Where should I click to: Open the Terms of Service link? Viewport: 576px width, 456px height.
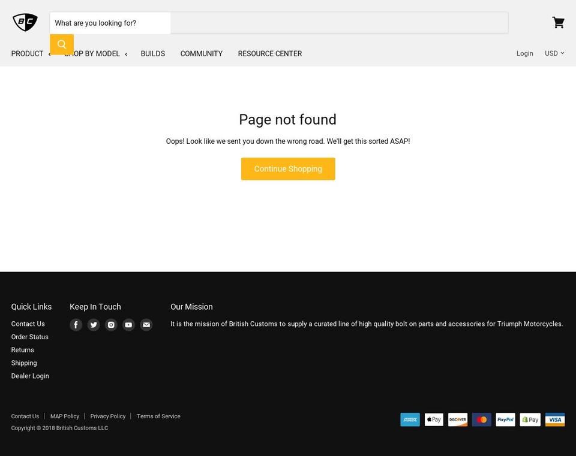158,416
